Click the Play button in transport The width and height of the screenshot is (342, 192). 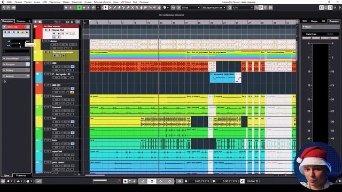[161, 181]
